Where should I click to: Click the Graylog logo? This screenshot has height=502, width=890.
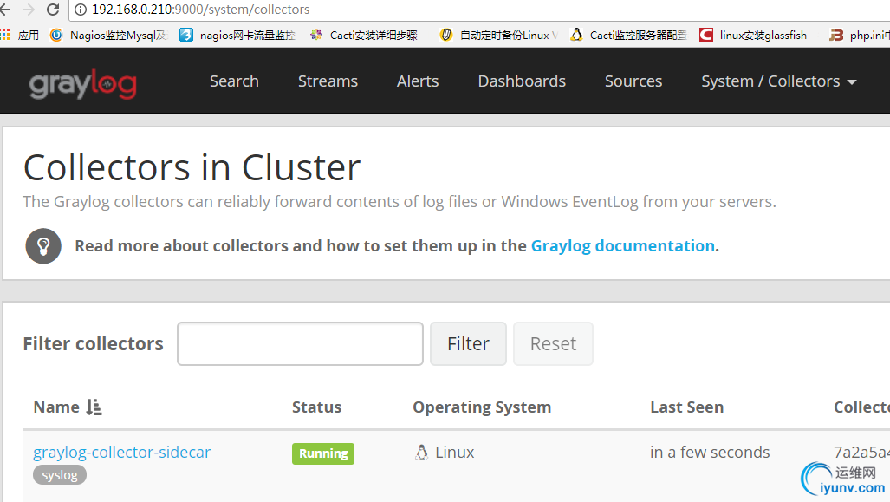click(x=83, y=84)
